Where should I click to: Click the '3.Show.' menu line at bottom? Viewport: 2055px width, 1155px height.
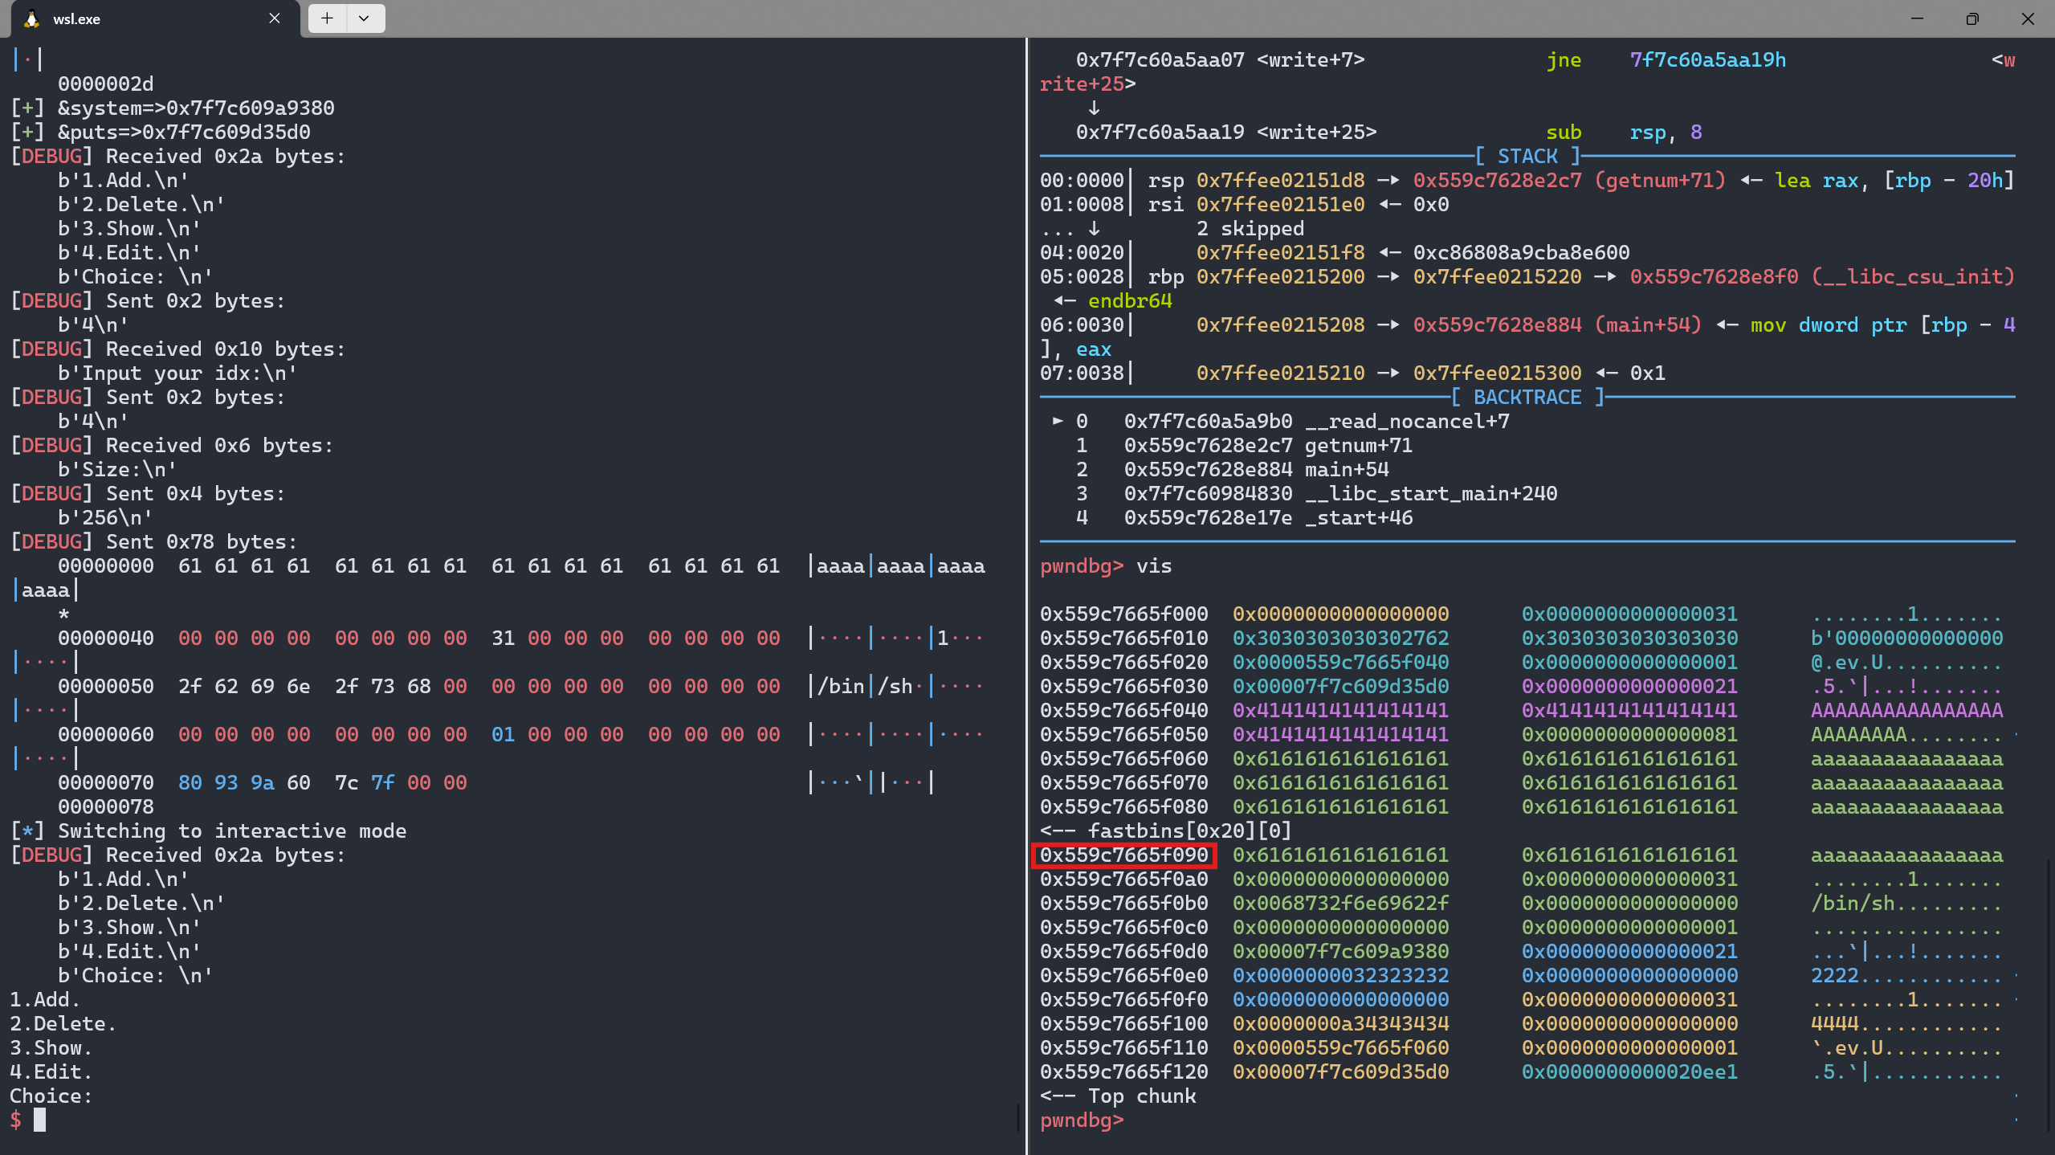51,1047
